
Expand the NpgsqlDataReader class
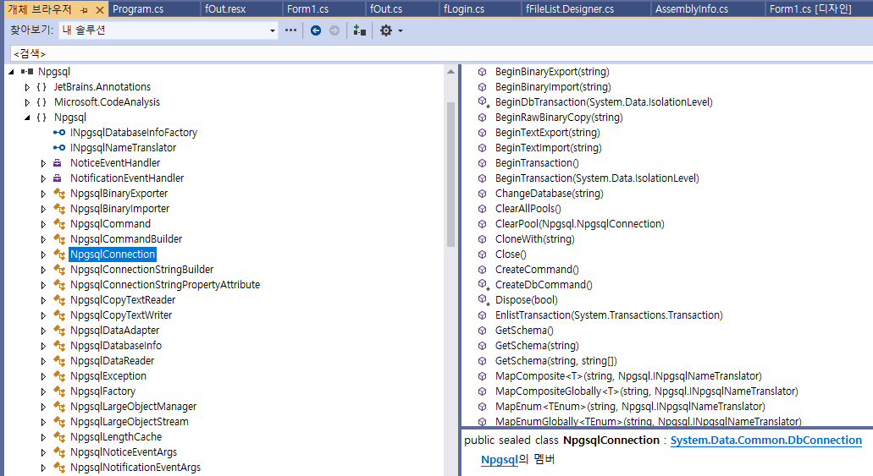43,361
